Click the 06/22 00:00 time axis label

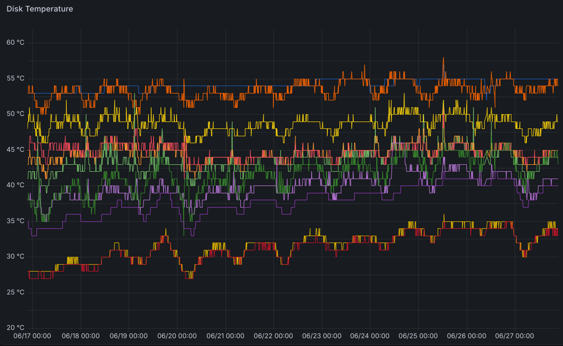pos(273,336)
